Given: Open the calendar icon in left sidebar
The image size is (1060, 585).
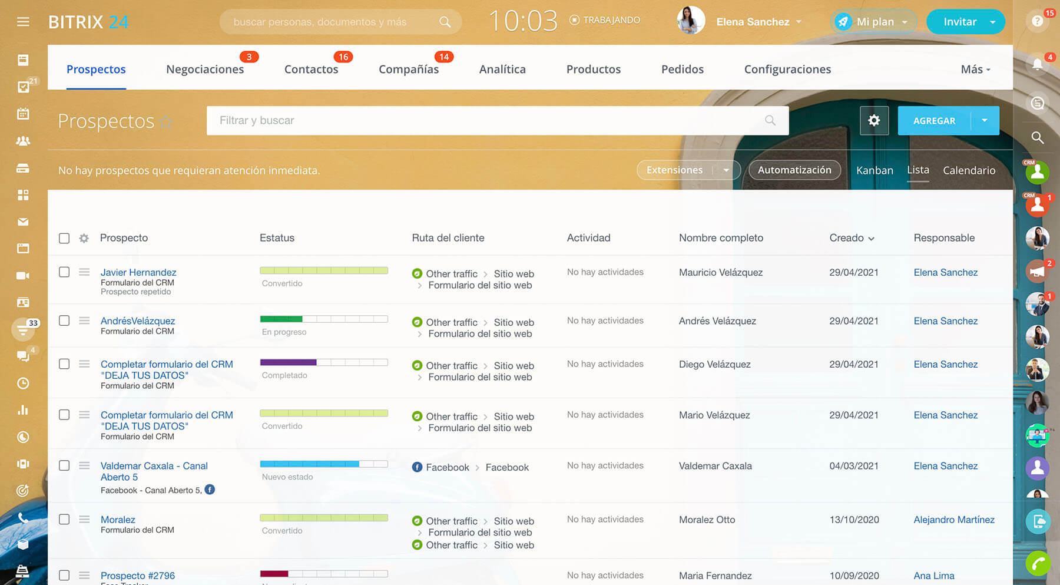Looking at the screenshot, I should [23, 114].
